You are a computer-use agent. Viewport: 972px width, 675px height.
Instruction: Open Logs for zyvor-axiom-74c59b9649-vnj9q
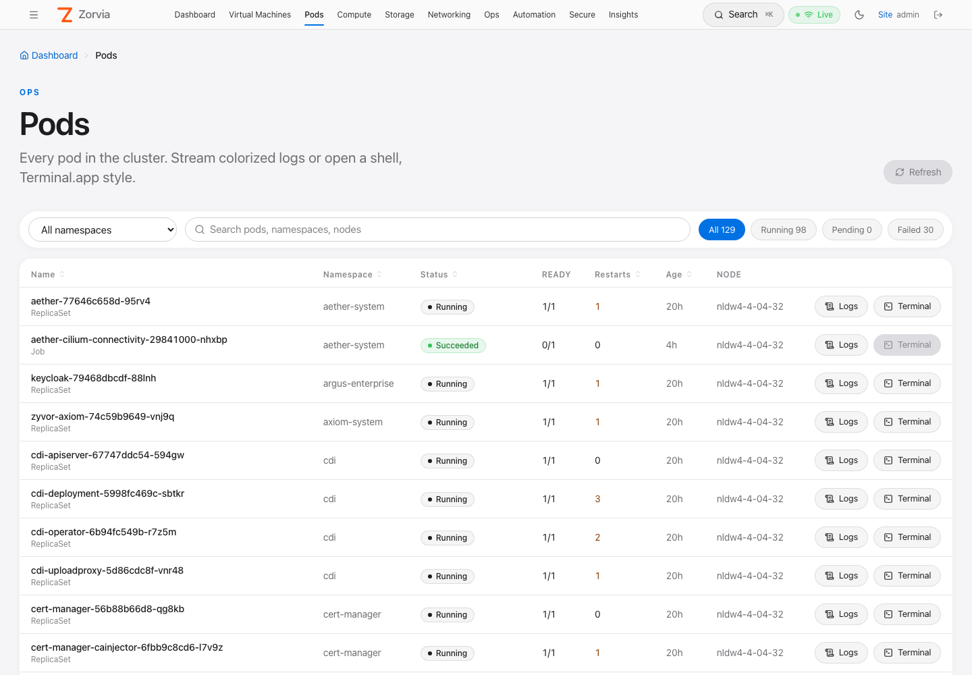coord(841,422)
